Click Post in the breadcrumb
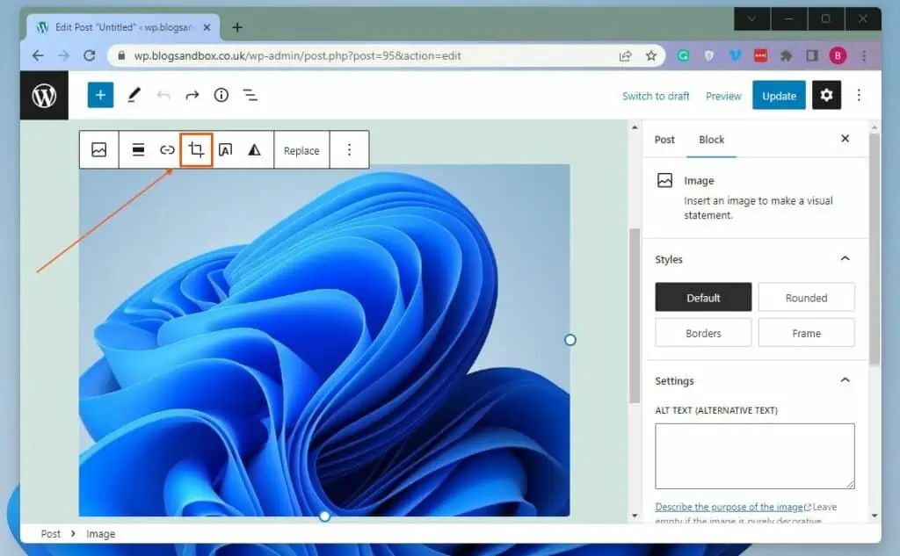This screenshot has height=556, width=900. 50,534
